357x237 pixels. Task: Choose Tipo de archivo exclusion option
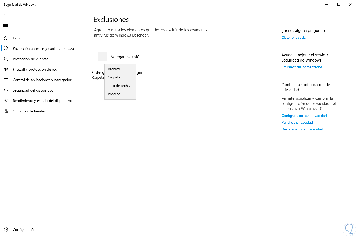click(120, 86)
